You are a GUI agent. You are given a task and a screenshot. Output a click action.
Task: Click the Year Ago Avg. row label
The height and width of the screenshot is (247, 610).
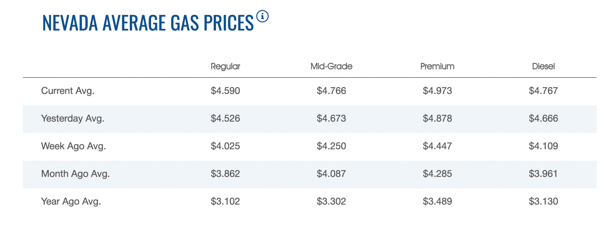coord(71,201)
